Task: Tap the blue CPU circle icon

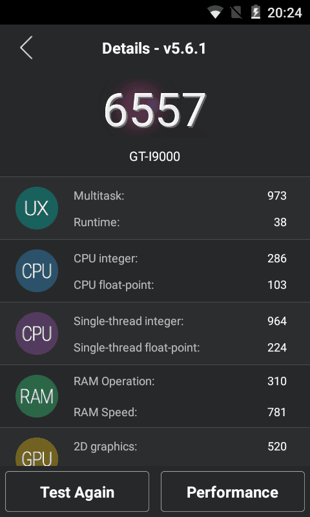Action: (x=37, y=271)
